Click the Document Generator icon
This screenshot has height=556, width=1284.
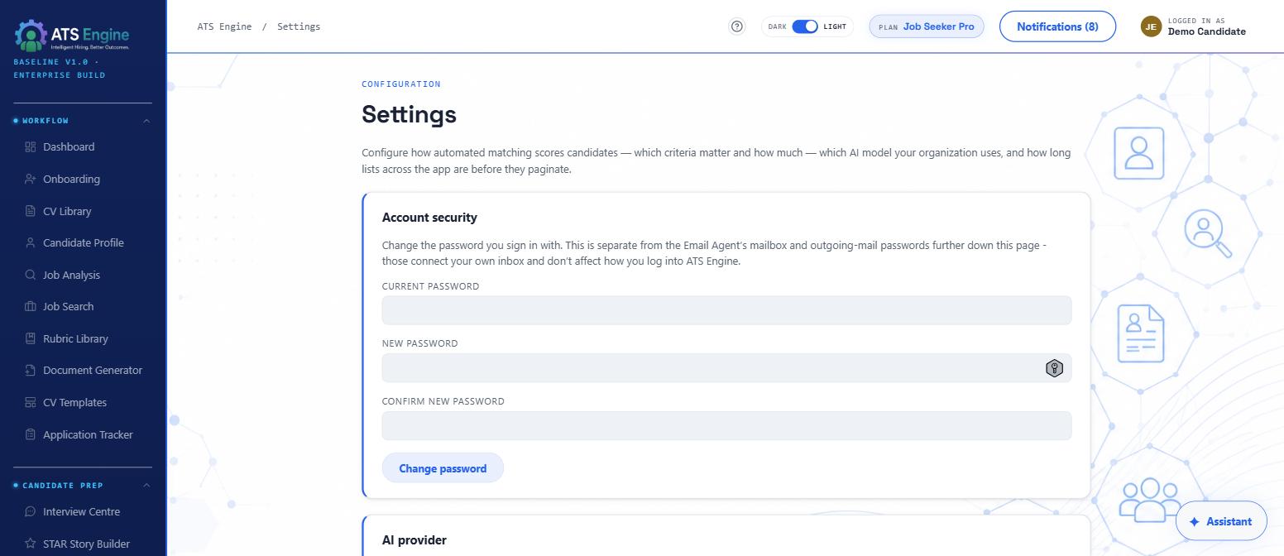tap(31, 370)
